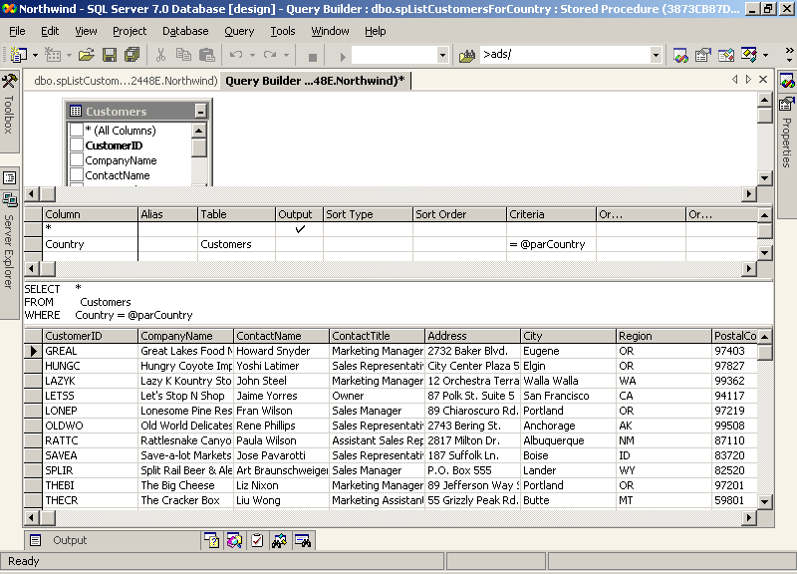Click the Cut scissors icon
Image resolution: width=797 pixels, height=574 pixels.
point(160,55)
